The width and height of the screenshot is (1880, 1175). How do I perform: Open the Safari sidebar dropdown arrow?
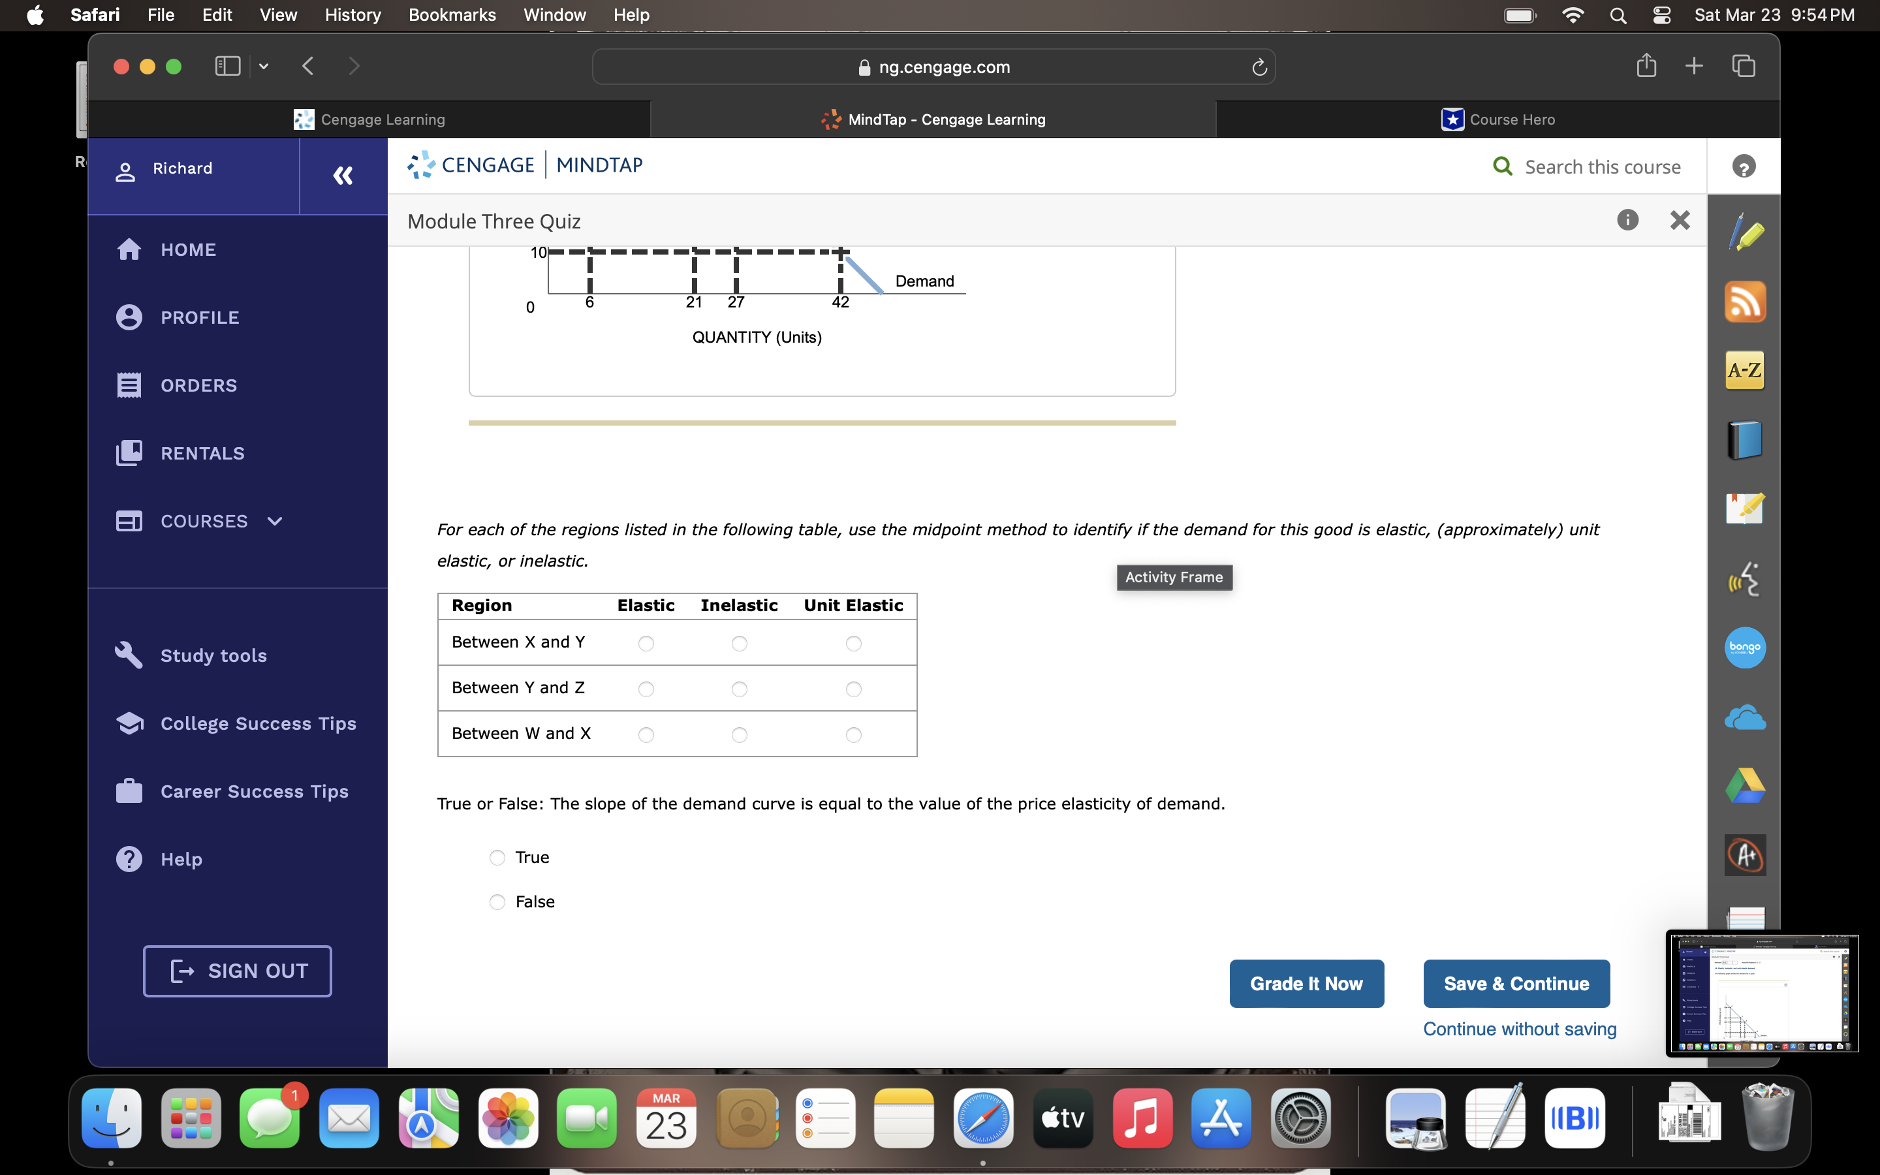[x=264, y=67]
